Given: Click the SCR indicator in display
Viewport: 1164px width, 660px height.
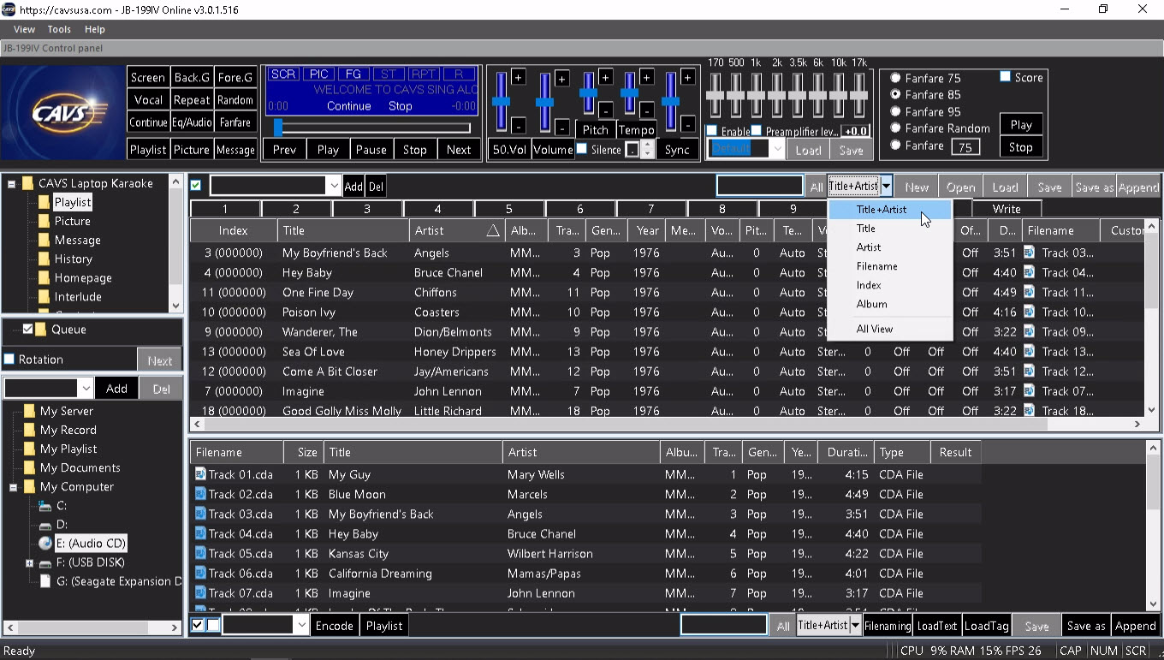Looking at the screenshot, I should point(283,74).
